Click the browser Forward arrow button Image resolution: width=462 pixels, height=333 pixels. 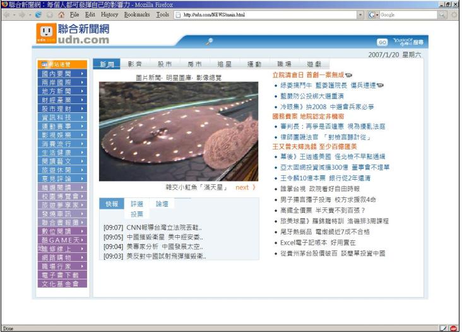[22, 15]
